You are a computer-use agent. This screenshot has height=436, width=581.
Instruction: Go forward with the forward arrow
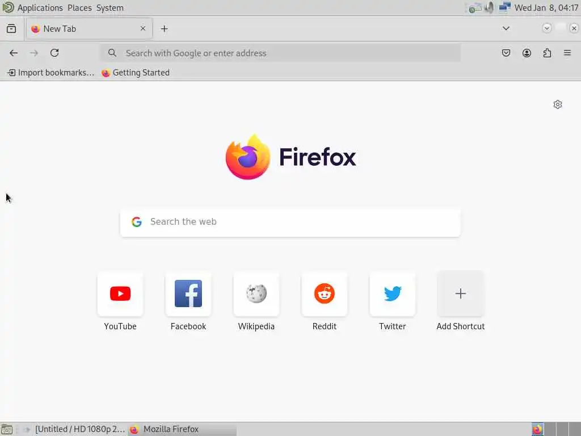click(33, 53)
